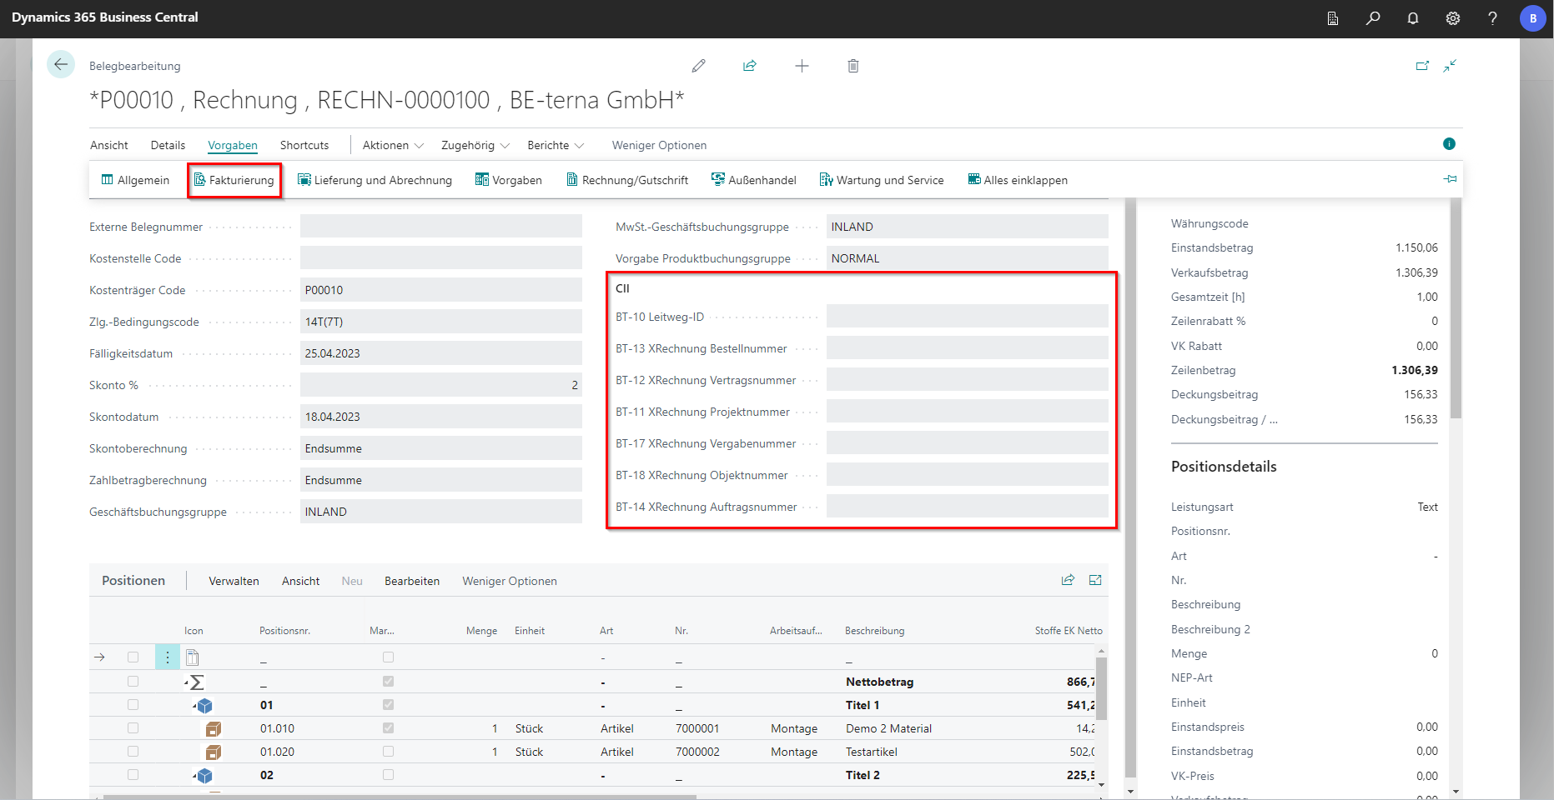The height and width of the screenshot is (800, 1554).
Task: Create new record with plus icon
Action: [802, 66]
